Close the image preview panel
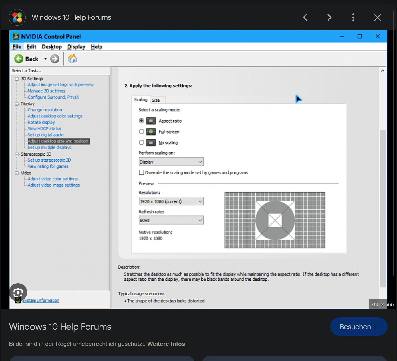Screen dimensions: 397x361 378,17
